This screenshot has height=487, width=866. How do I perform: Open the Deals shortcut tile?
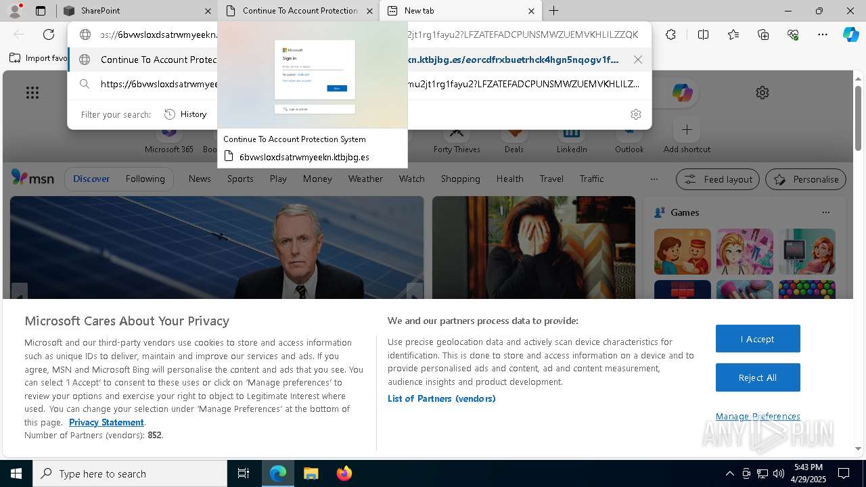(x=514, y=137)
